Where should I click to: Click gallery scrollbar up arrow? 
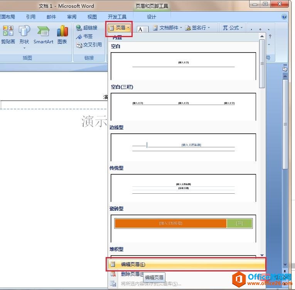tap(262, 36)
